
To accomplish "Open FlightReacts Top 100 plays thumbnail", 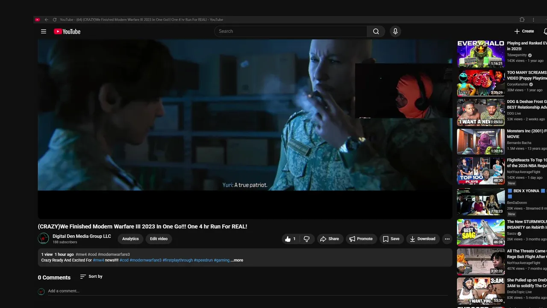I will tap(481, 171).
